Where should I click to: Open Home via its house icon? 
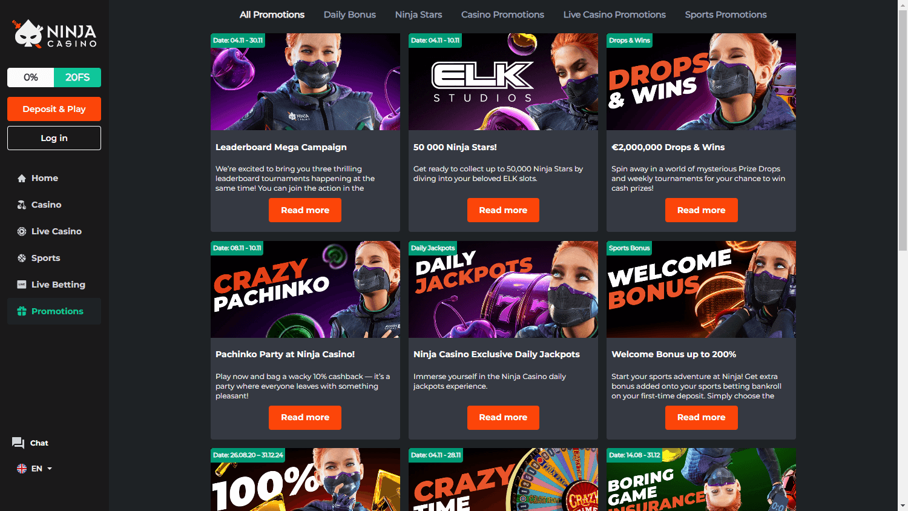pos(22,178)
